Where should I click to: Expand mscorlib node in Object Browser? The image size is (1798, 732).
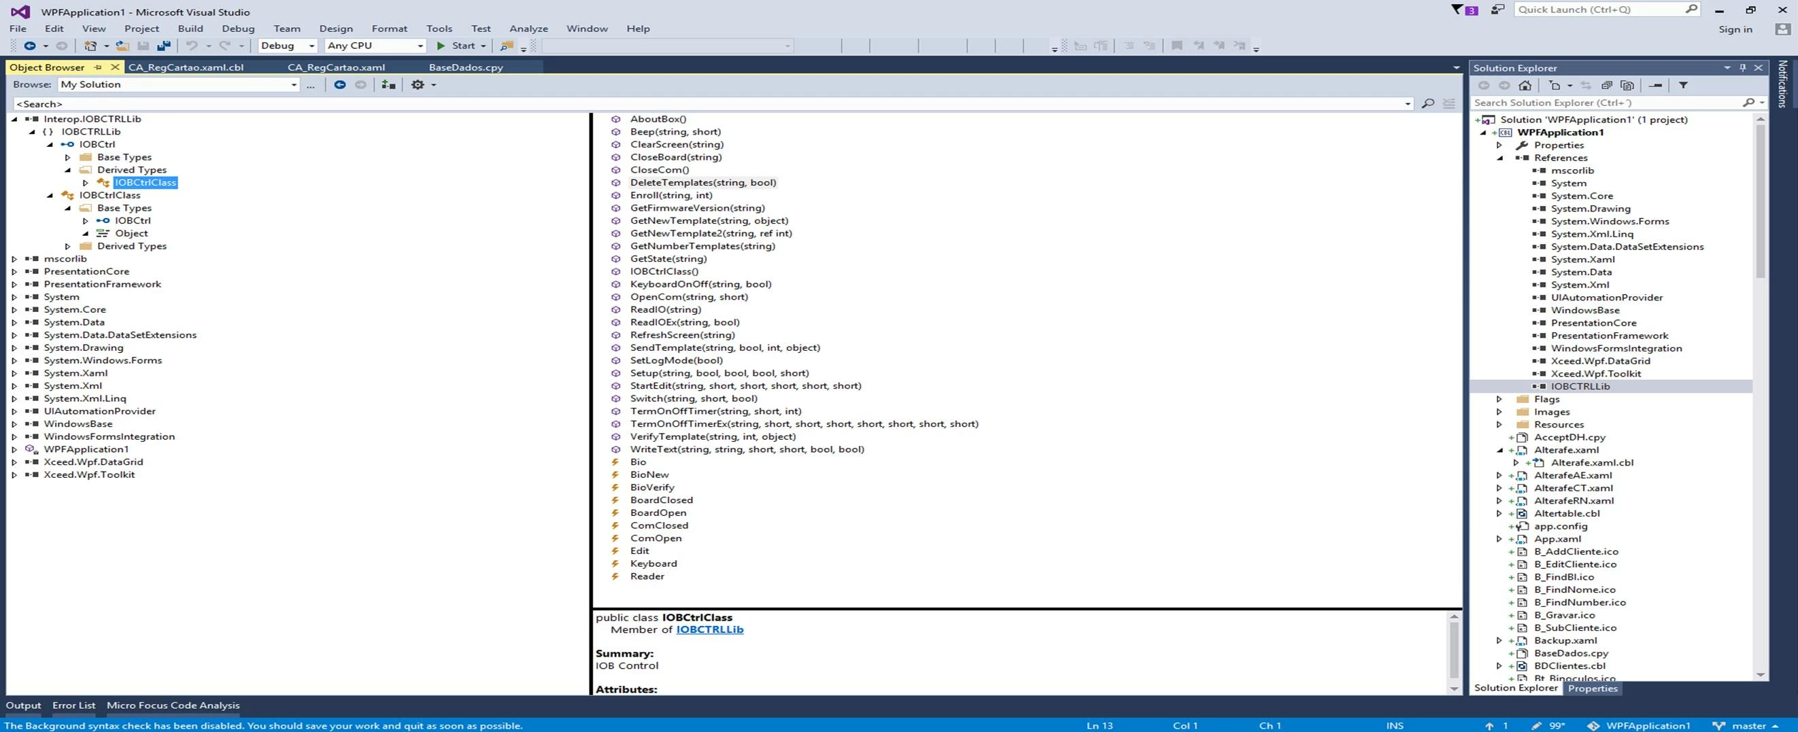[x=14, y=259]
